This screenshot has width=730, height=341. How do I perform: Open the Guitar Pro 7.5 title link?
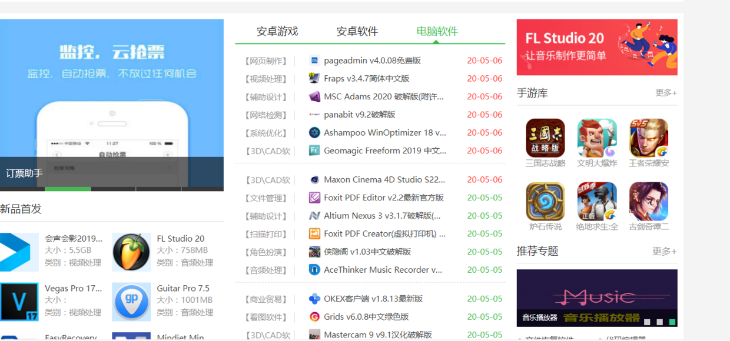click(183, 288)
